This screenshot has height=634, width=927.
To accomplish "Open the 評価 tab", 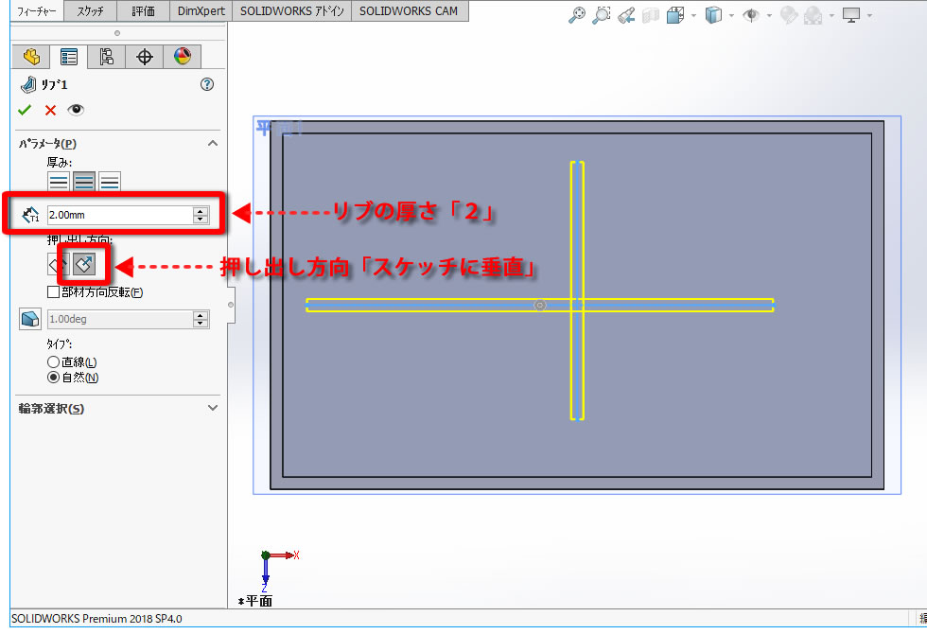I will [x=143, y=10].
